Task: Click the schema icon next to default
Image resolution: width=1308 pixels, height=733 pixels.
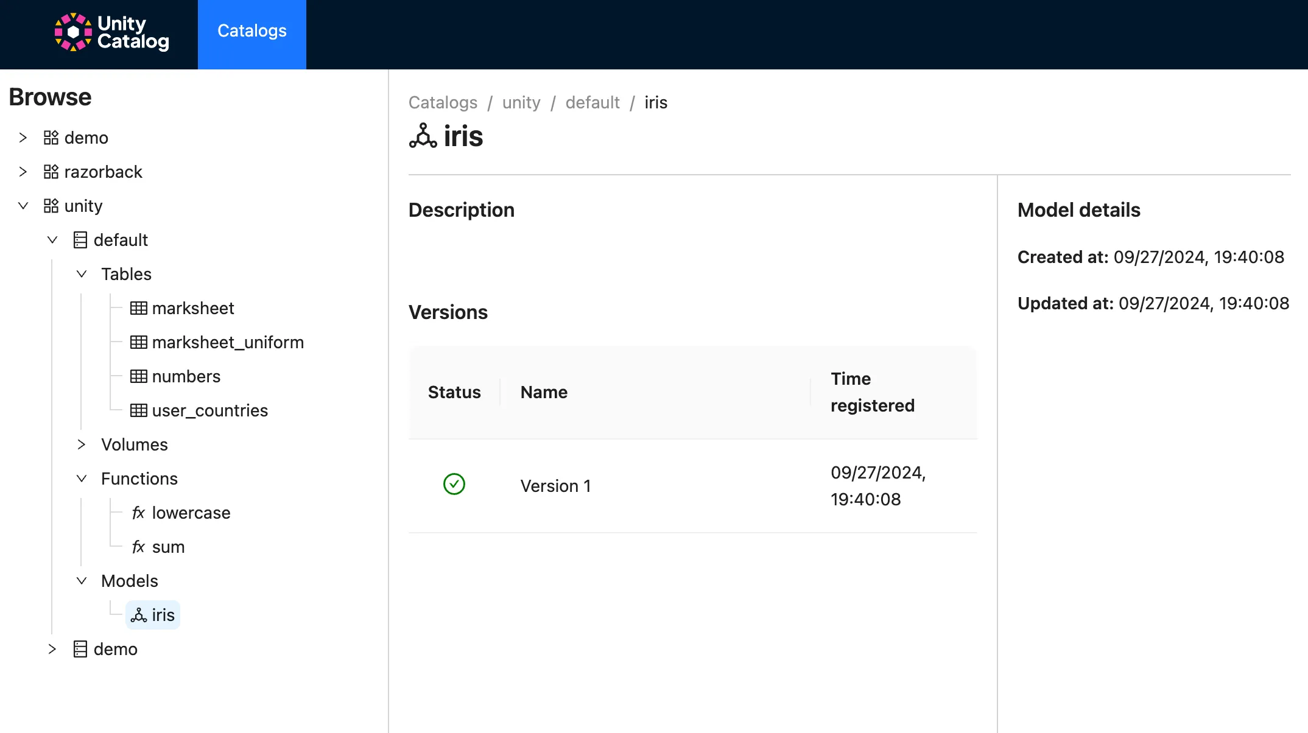Action: (x=80, y=240)
